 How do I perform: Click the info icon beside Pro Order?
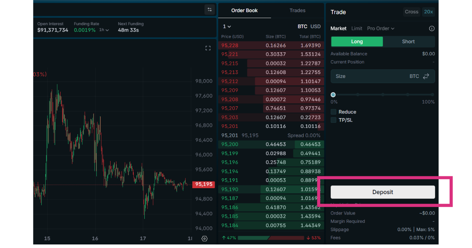(x=431, y=29)
